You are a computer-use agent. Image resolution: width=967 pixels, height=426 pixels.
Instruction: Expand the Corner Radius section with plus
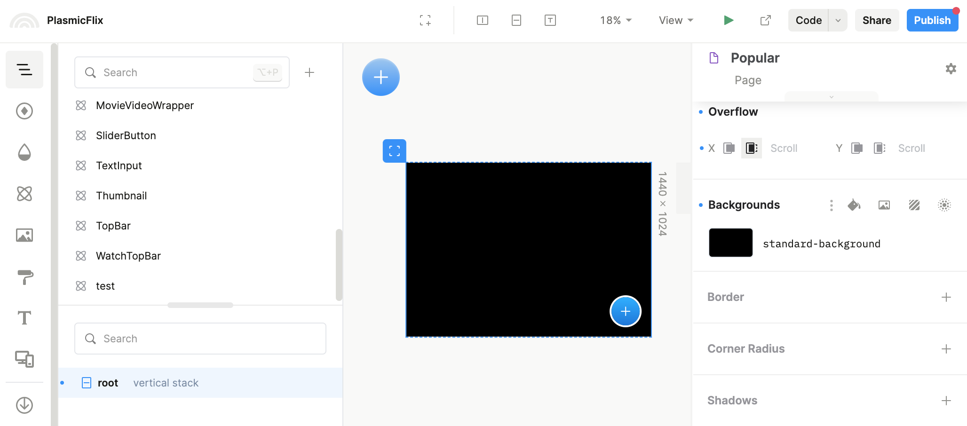tap(946, 349)
